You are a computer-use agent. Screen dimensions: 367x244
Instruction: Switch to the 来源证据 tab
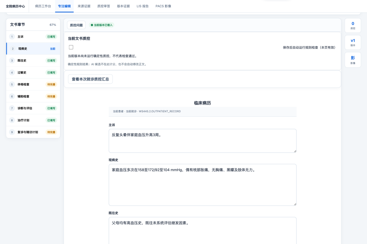84,6
